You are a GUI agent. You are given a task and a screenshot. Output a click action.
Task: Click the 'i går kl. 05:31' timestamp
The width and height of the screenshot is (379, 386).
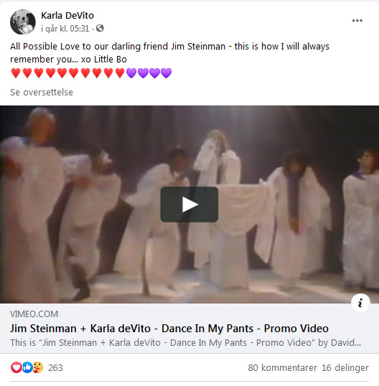tap(65, 29)
